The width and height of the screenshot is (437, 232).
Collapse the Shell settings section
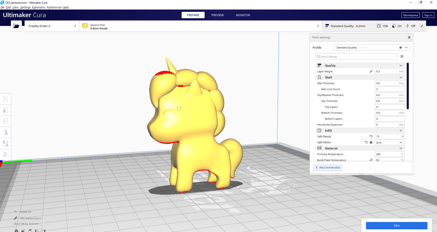click(x=401, y=77)
